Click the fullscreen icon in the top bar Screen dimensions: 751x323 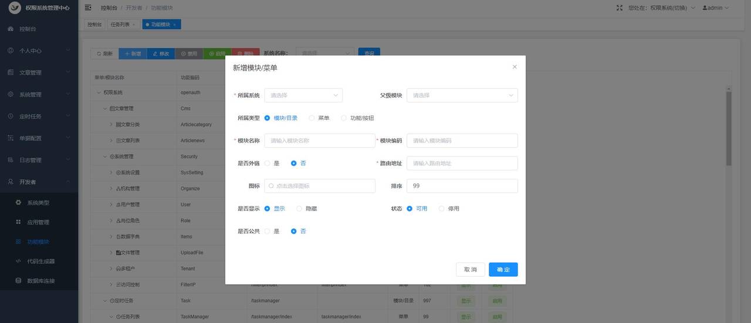[620, 8]
